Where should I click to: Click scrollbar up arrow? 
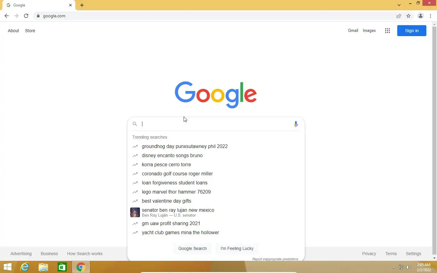click(x=434, y=24)
